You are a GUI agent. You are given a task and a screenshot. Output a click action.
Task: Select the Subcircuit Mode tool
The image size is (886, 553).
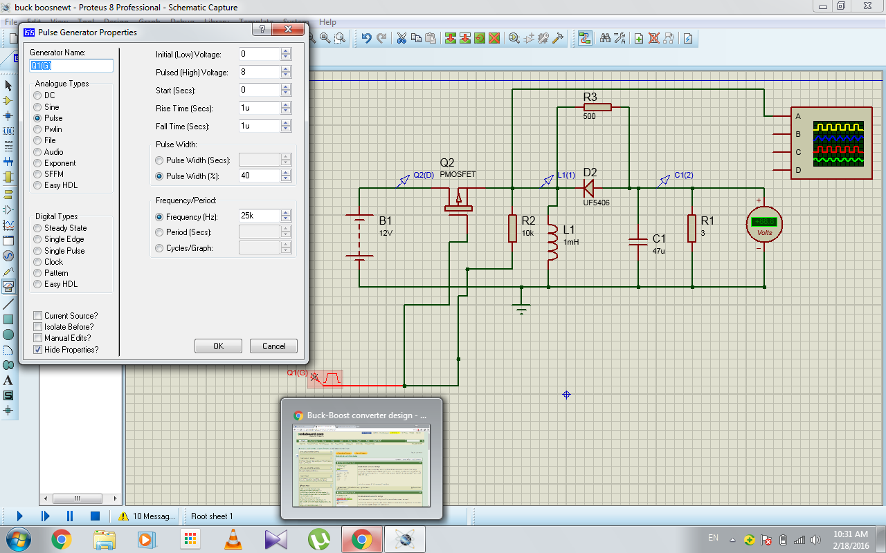[x=8, y=176]
